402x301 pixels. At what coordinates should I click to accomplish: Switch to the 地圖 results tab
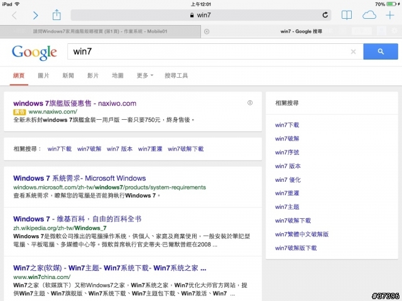(x=117, y=75)
